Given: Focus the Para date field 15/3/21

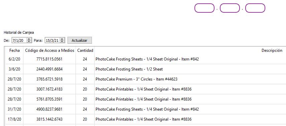Looking at the screenshot, I should 52,40.
